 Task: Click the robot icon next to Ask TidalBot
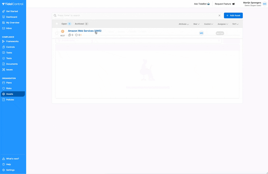coord(208,4)
